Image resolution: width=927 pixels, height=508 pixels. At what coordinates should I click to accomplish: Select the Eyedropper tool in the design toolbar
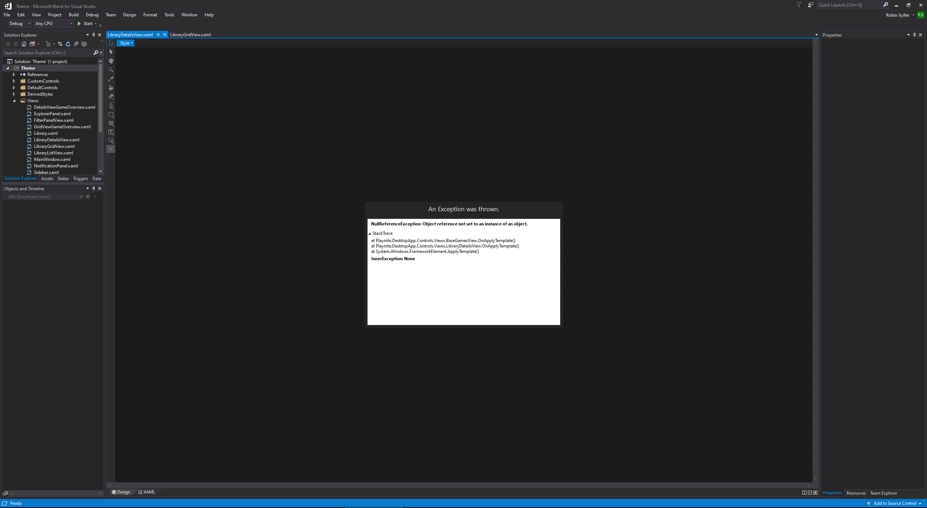(111, 79)
